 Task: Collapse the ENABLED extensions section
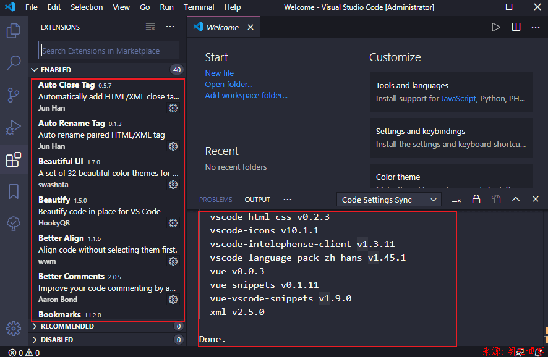[107, 70]
